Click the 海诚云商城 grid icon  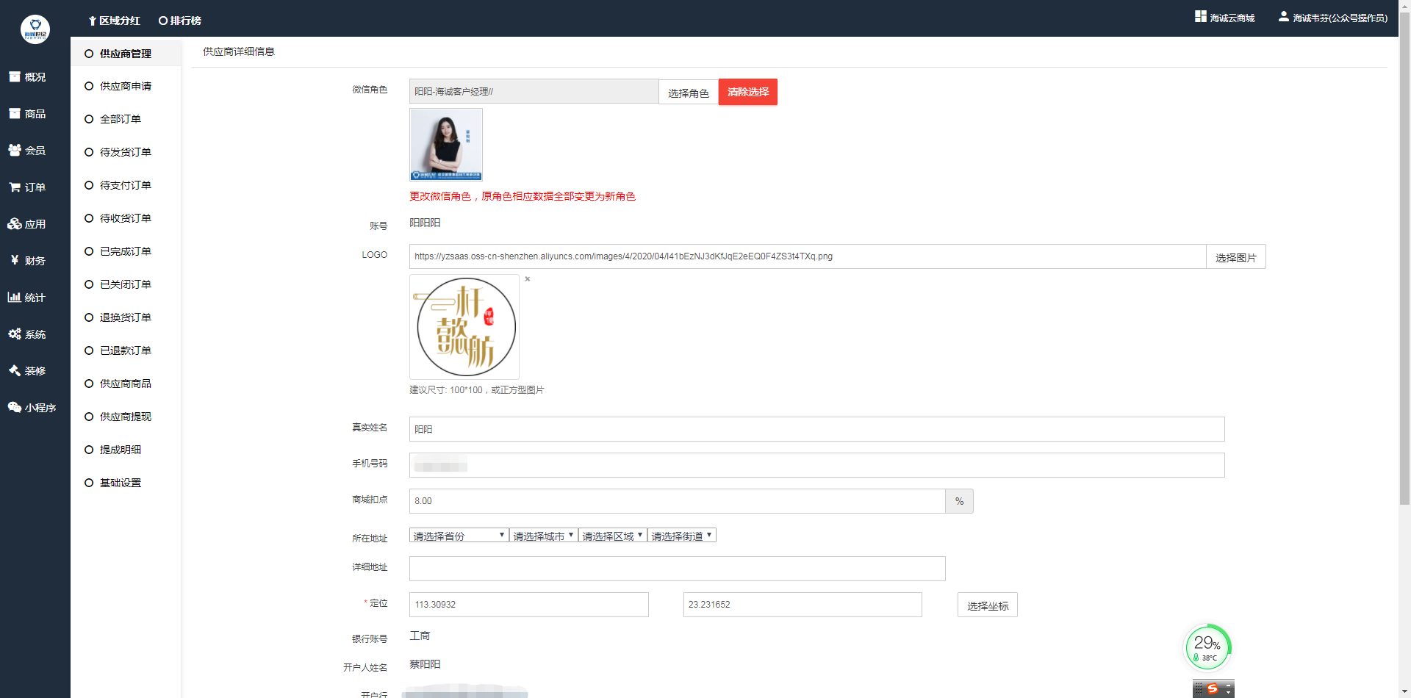tap(1201, 16)
